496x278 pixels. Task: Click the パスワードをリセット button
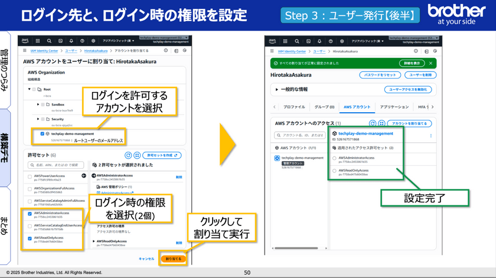pyautogui.click(x=379, y=75)
